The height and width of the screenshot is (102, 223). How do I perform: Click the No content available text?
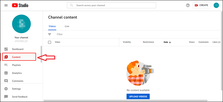(138, 90)
